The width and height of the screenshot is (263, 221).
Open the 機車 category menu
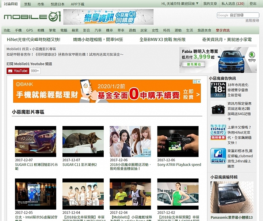(x=109, y=30)
